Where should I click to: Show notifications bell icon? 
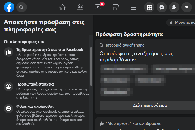tap(174, 7)
